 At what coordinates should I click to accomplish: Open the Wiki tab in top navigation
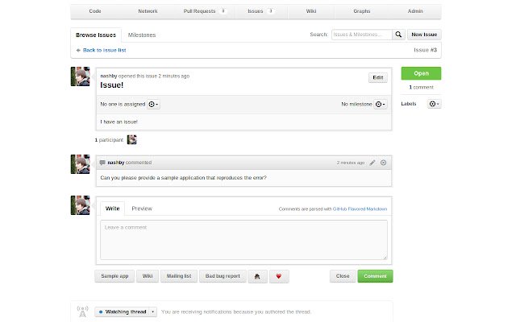(311, 11)
